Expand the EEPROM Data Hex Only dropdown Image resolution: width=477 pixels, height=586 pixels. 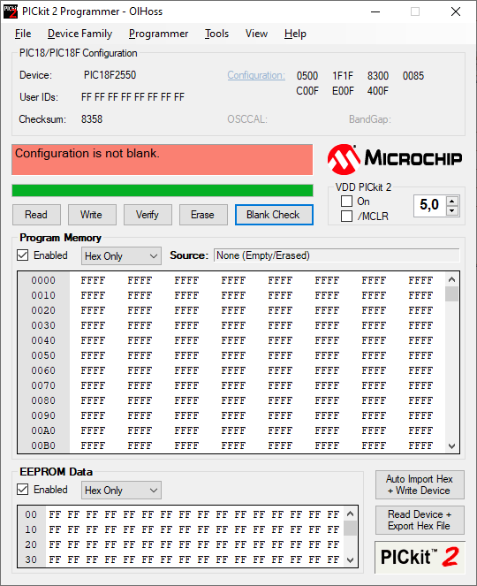click(x=121, y=490)
